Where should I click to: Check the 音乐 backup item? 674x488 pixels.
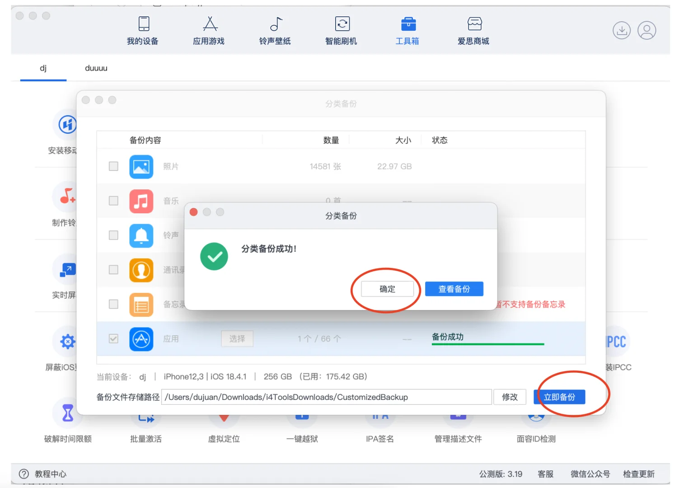pos(113,201)
